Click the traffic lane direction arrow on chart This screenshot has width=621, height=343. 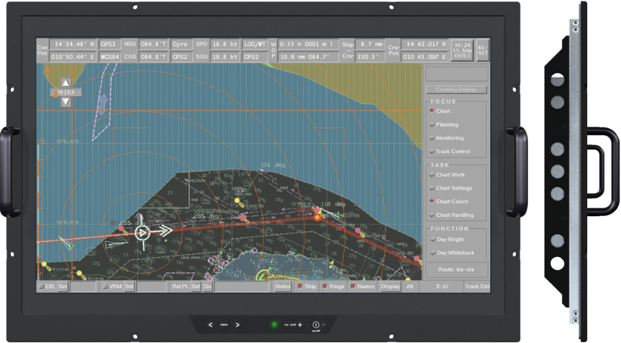[103, 104]
